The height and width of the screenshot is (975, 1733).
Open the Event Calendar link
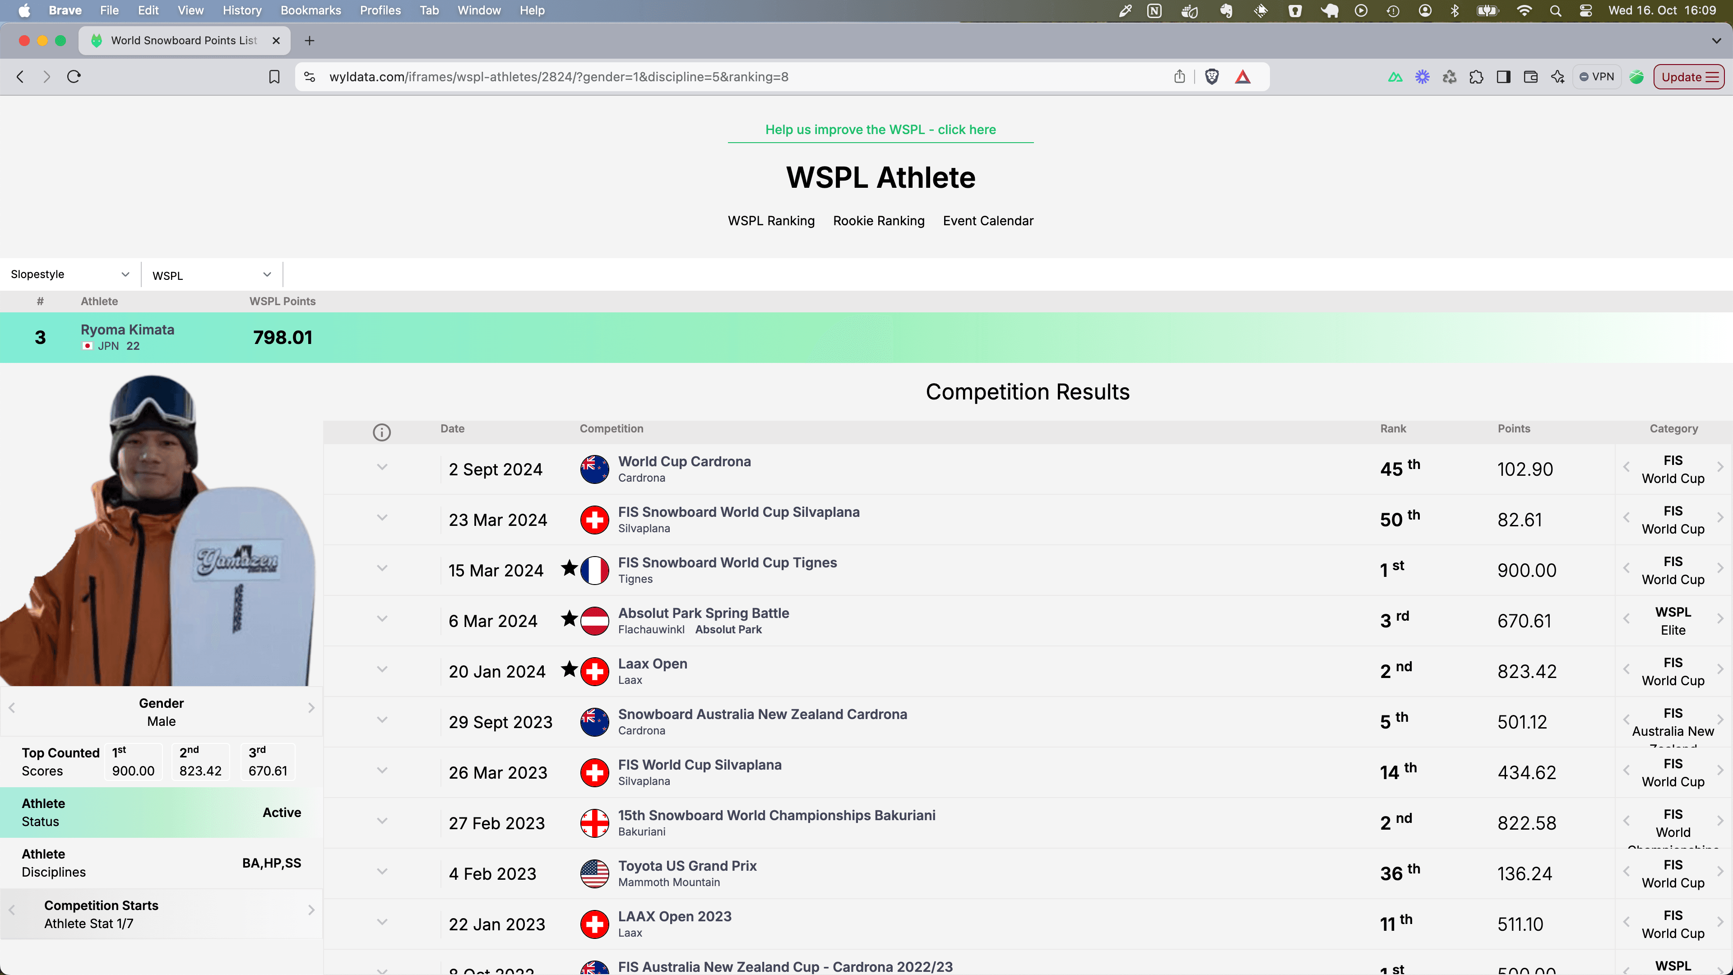987,221
